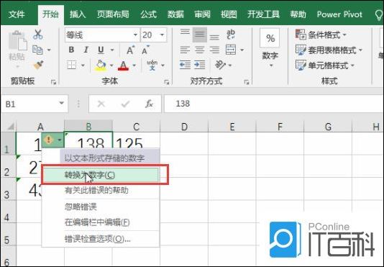Click the text orientation icon
384x267 pixels.
[x=220, y=65]
